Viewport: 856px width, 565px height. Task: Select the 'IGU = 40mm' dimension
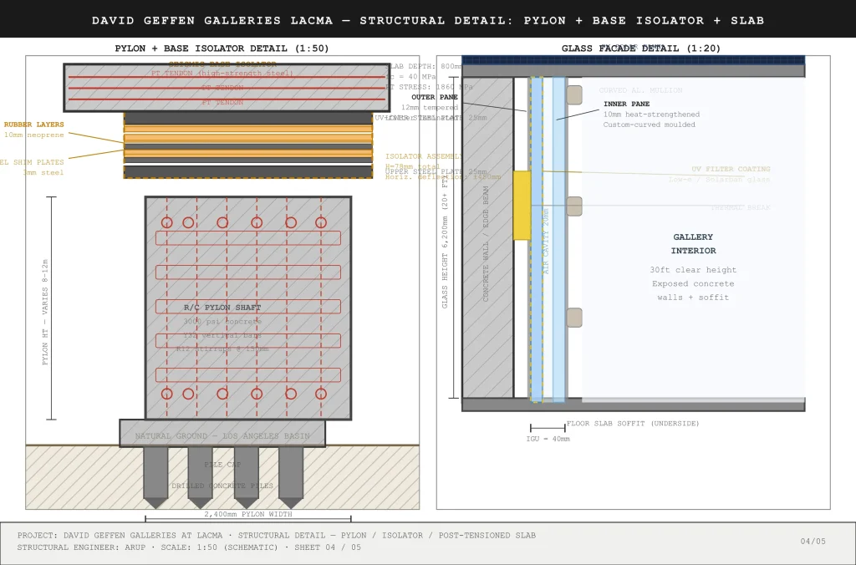point(548,439)
